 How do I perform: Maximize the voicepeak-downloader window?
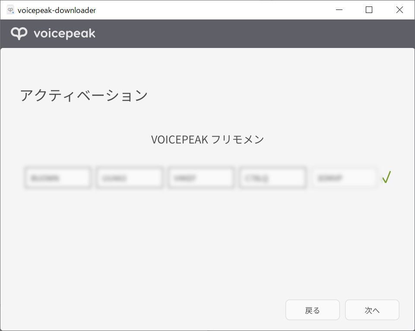(369, 10)
